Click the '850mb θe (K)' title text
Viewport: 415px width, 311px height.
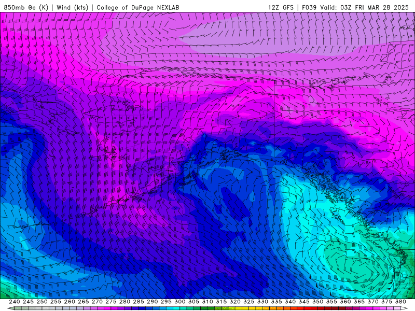click(x=26, y=7)
